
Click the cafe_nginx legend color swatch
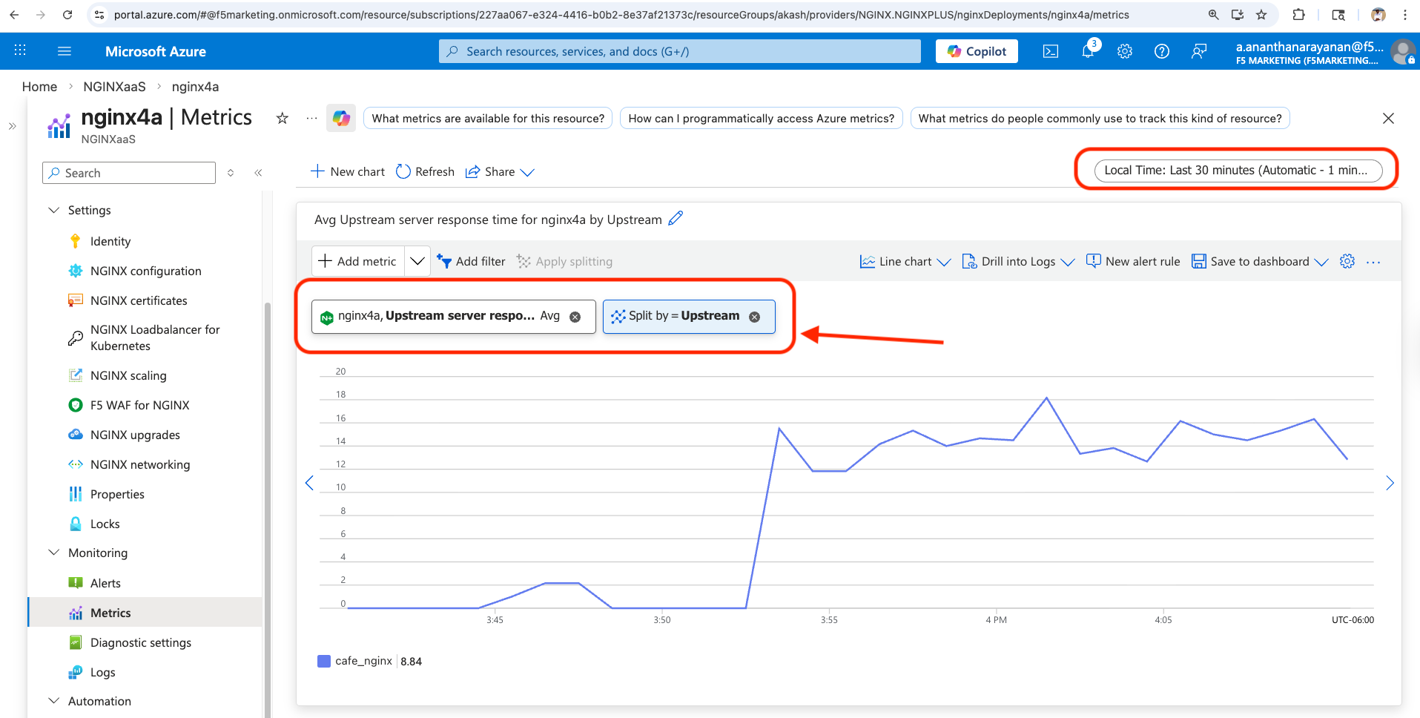[324, 661]
